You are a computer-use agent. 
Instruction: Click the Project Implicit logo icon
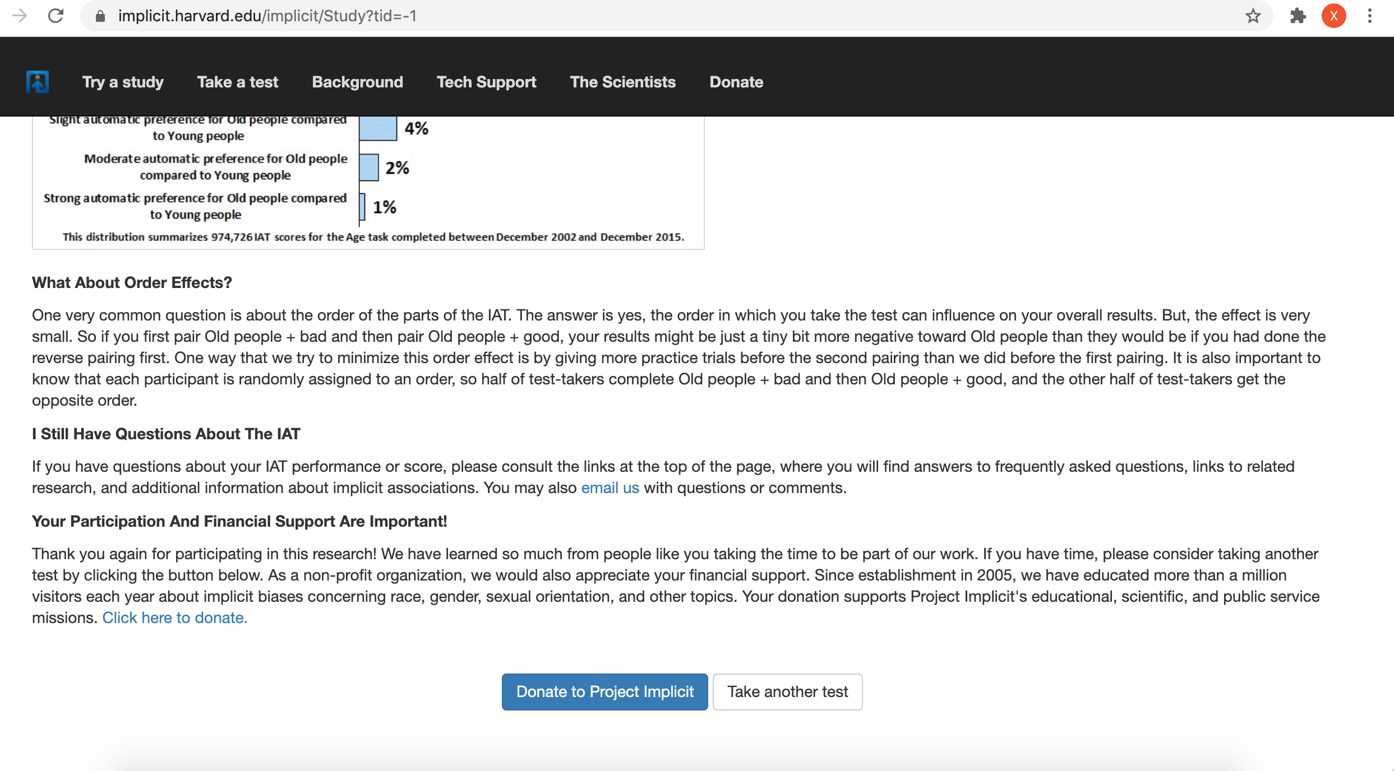tap(38, 82)
